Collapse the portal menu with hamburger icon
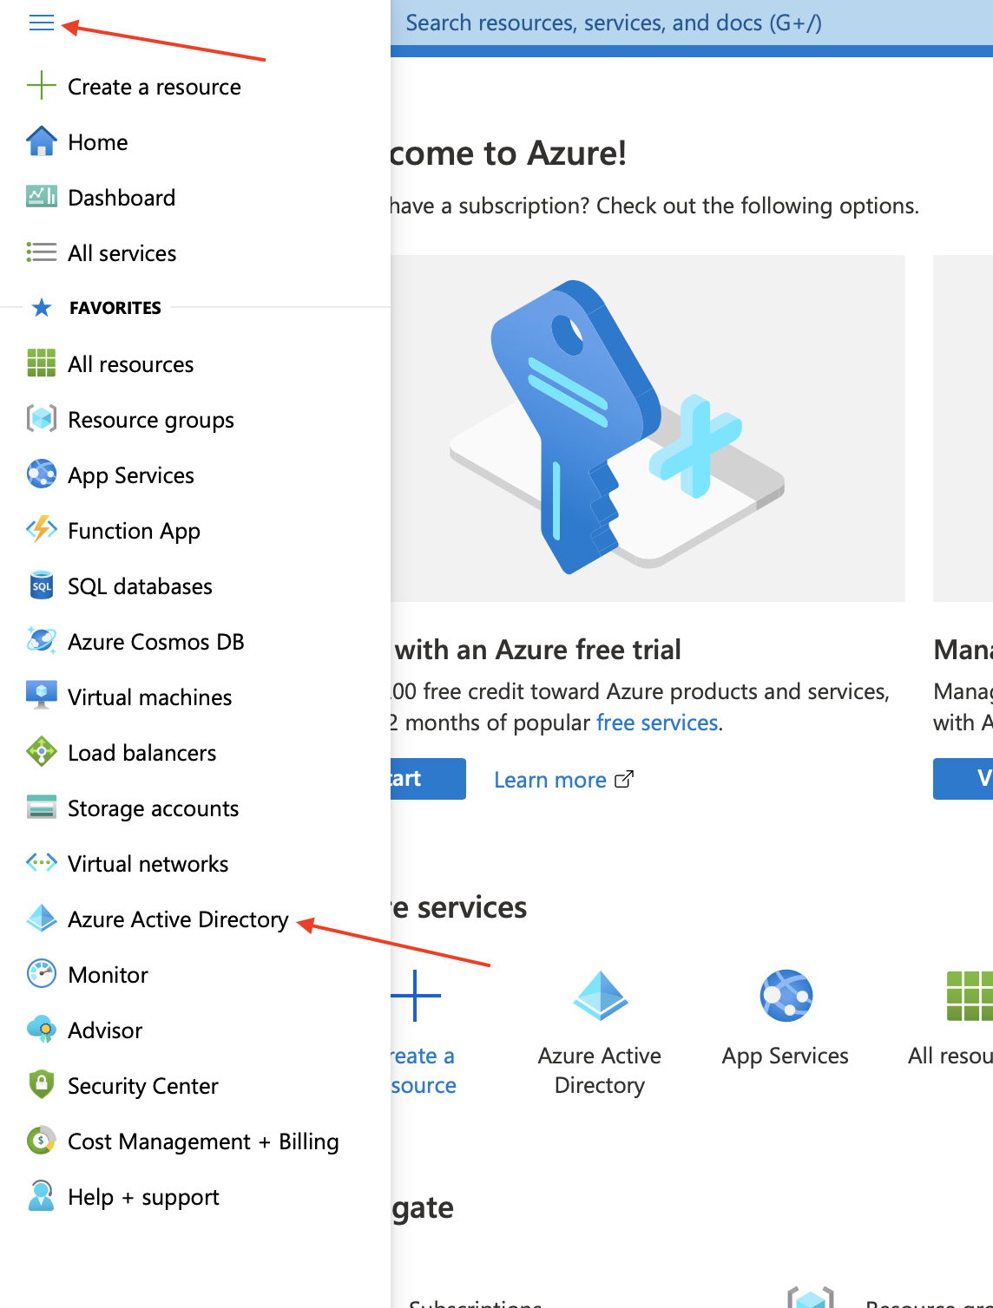This screenshot has width=993, height=1308. (41, 23)
